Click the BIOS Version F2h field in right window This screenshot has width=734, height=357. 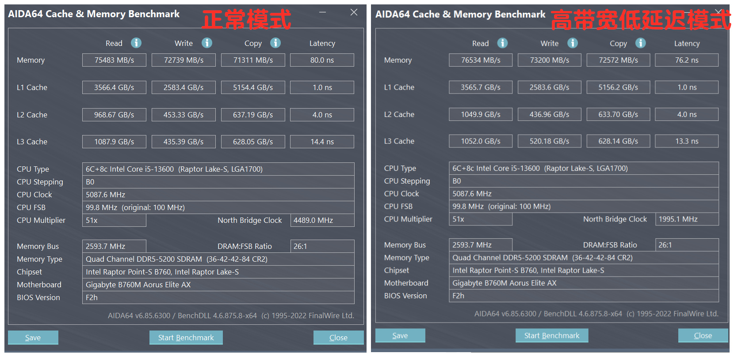[x=584, y=296]
